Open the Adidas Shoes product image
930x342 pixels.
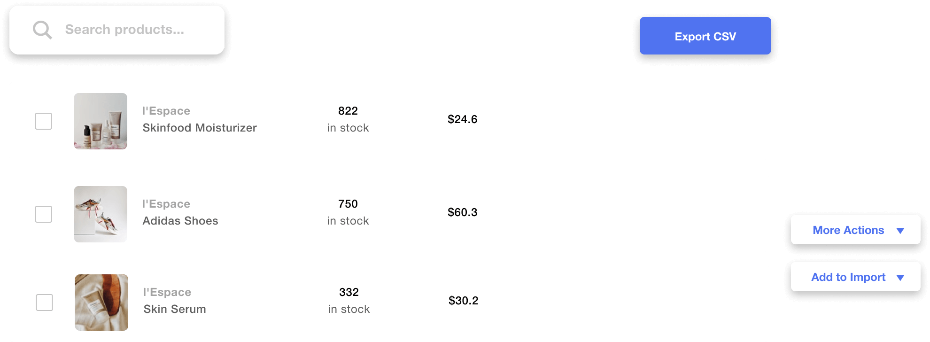(x=101, y=214)
